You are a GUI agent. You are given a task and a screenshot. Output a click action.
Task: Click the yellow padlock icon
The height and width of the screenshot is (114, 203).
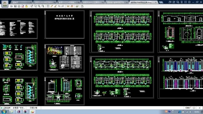coord(27,6)
